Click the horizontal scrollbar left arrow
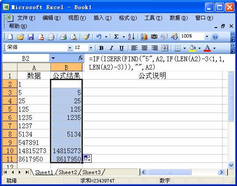The image size is (237, 186). coord(143,172)
